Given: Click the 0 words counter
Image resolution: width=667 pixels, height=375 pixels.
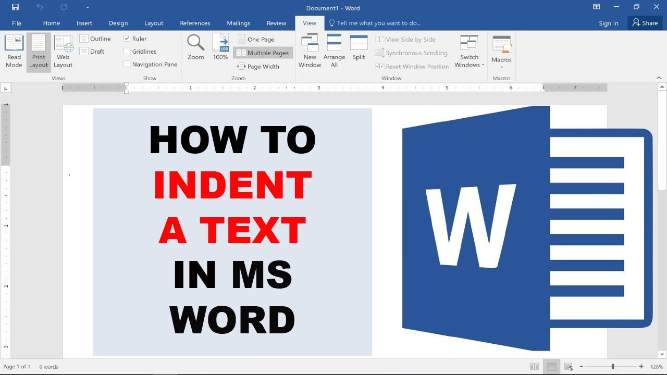Looking at the screenshot, I should [49, 367].
